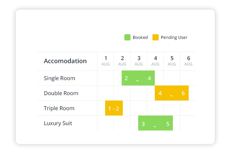Click the green Booked legend swatch
The height and width of the screenshot is (154, 231).
point(127,37)
